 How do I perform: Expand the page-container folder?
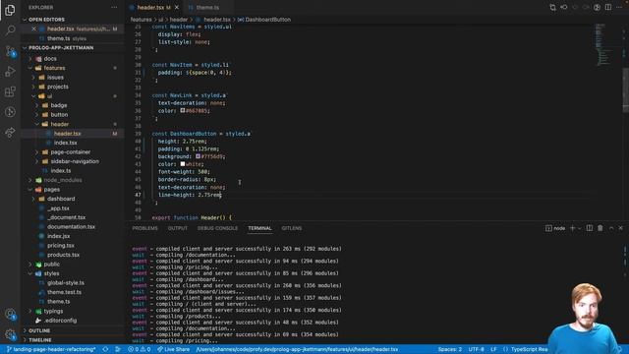pos(70,152)
